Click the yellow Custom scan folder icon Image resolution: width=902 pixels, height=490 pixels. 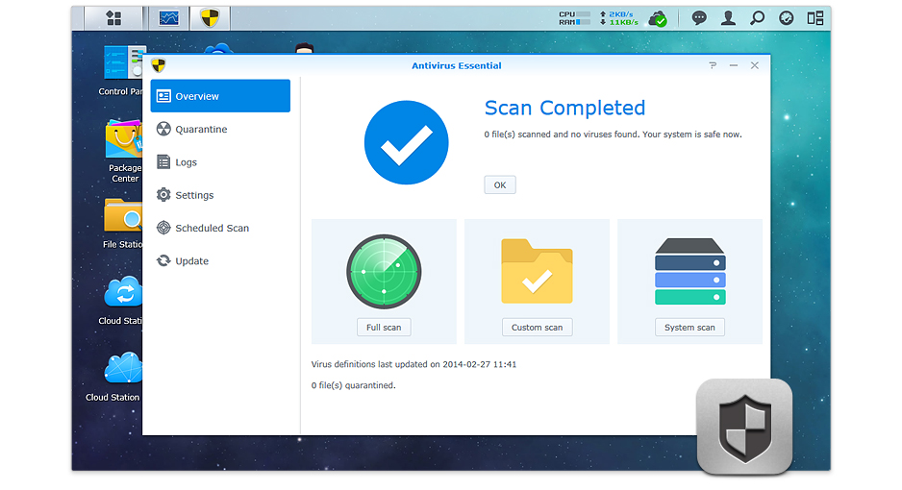pos(537,271)
